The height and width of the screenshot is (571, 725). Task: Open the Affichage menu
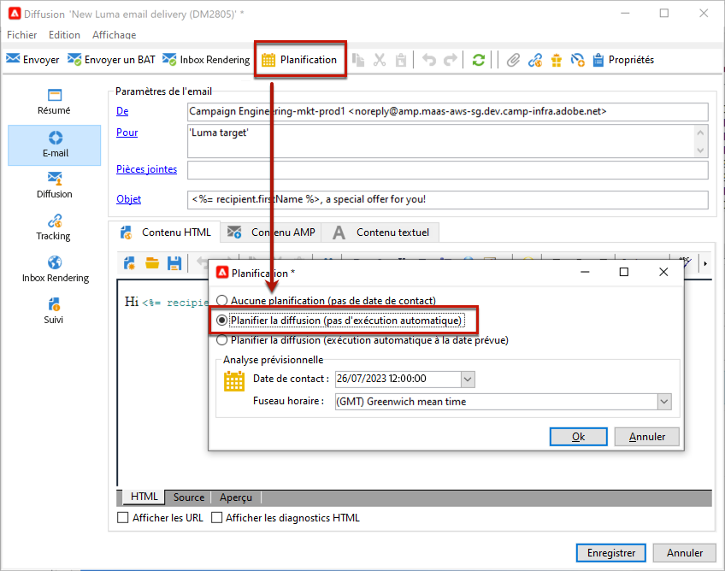pyautogui.click(x=115, y=35)
